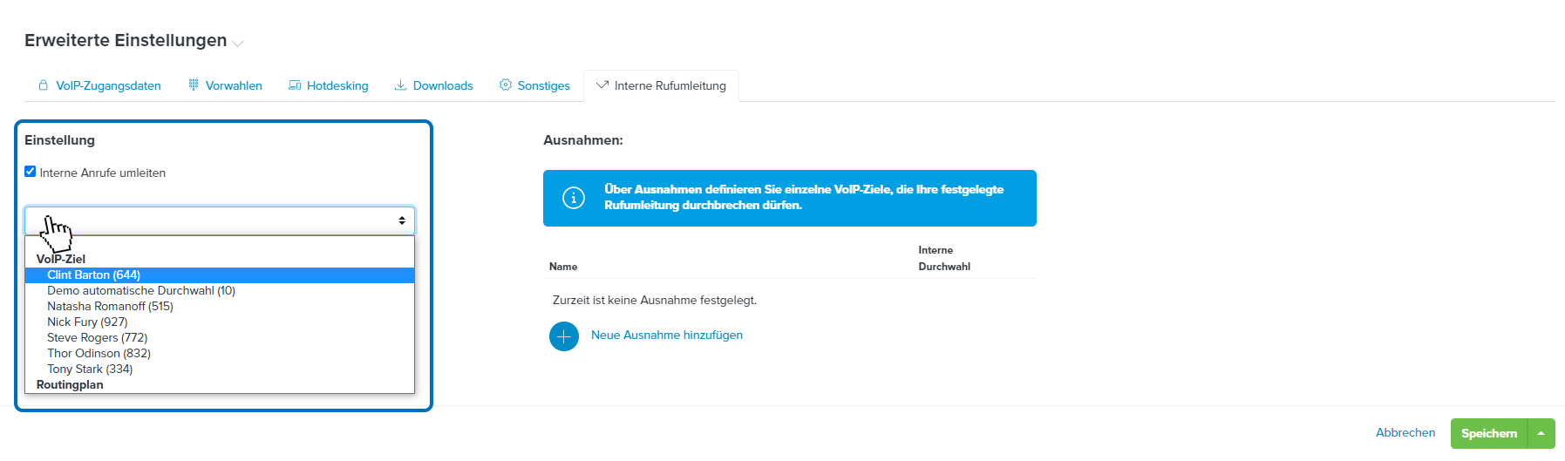This screenshot has width=1565, height=461.
Task: Open the Downloads tab
Action: (x=442, y=85)
